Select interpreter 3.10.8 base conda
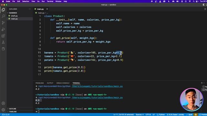Screen dimensions: 207x116 click(175, 115)
